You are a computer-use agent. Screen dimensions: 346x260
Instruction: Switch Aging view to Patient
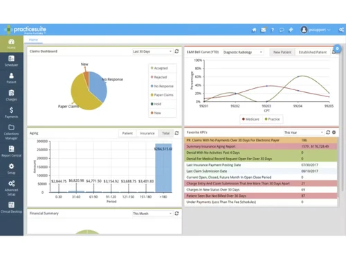(x=127, y=133)
